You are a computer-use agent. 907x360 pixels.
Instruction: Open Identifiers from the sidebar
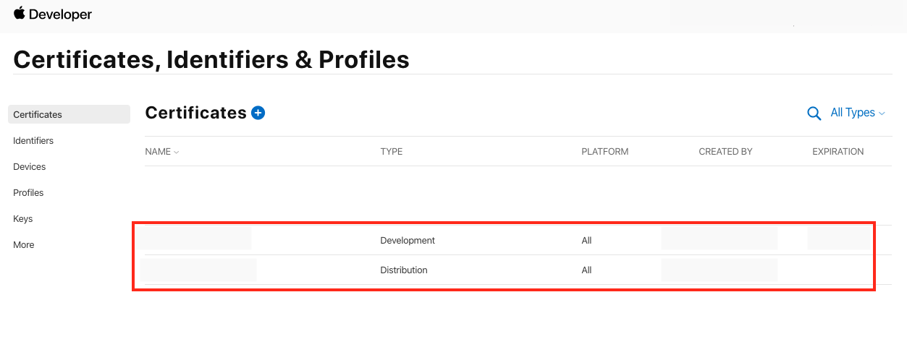coord(33,140)
